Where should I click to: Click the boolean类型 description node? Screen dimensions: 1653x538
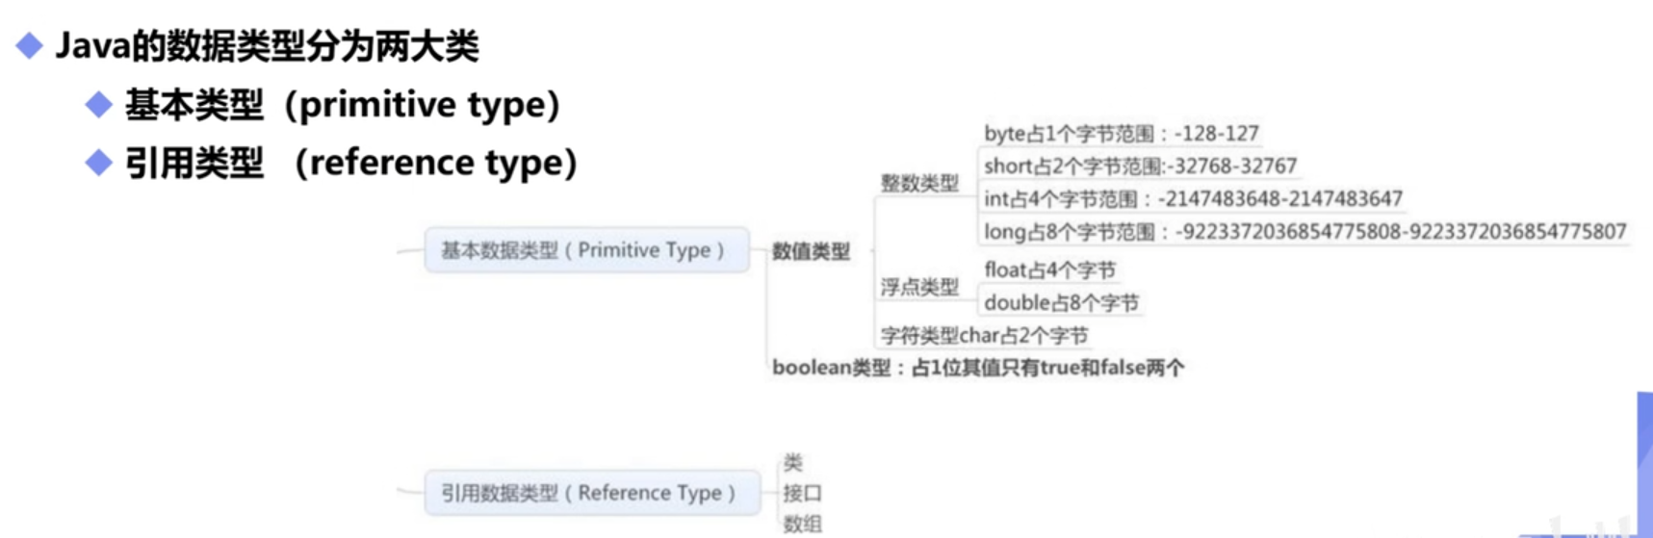coord(978,367)
